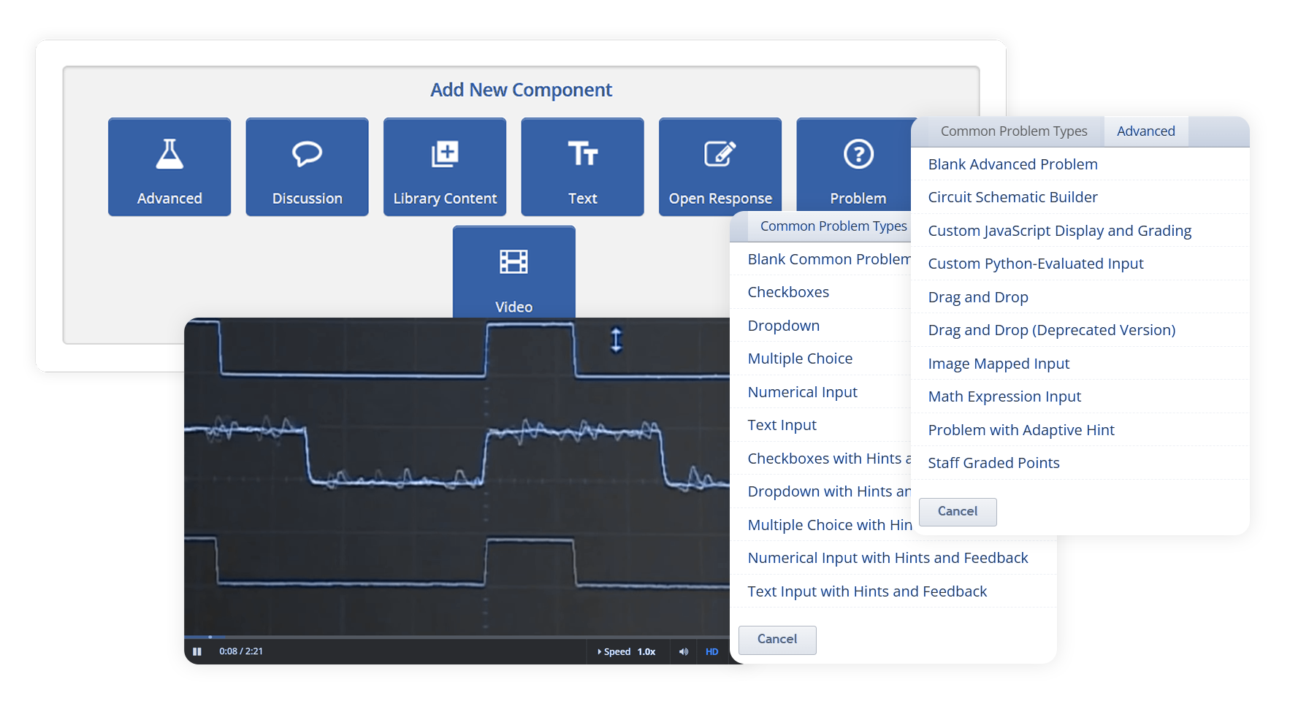Image resolution: width=1290 pixels, height=709 pixels.
Task: Choose Circuit Schematic Builder
Action: coord(1012,197)
